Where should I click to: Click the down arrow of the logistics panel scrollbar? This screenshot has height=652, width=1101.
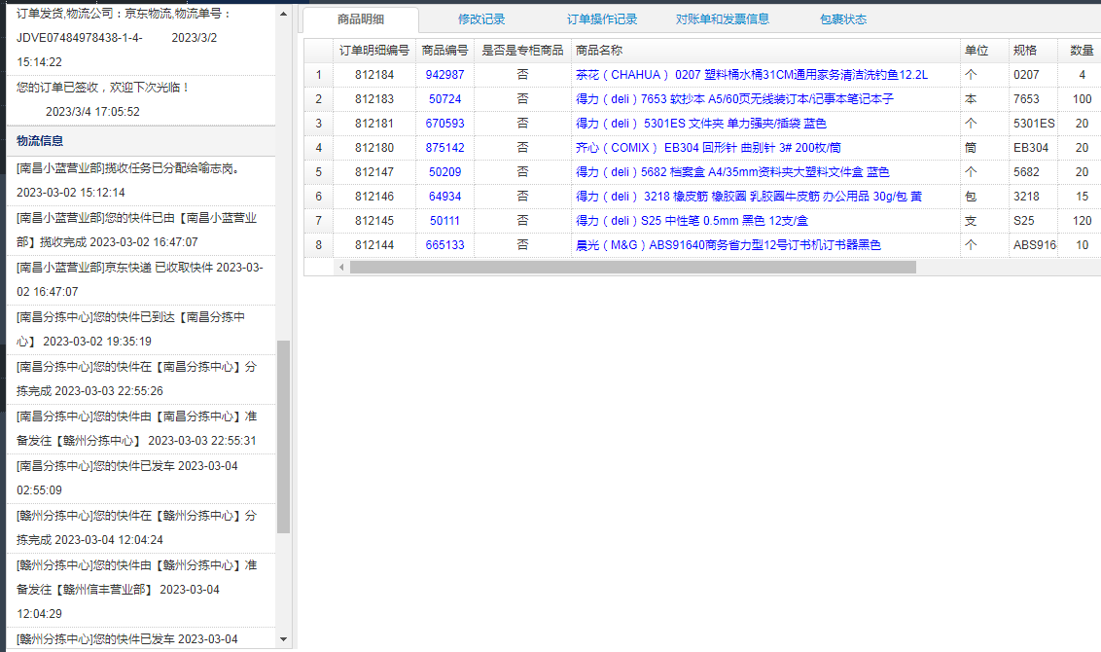[x=284, y=639]
